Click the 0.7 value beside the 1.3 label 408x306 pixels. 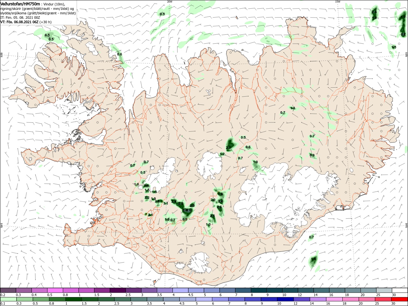pyautogui.click(x=283, y=113)
